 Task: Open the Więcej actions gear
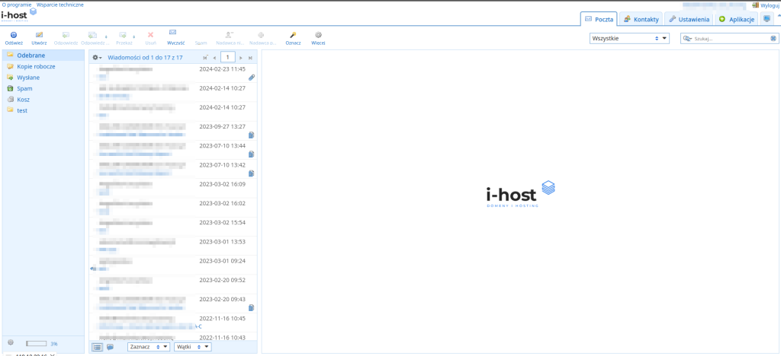[318, 35]
